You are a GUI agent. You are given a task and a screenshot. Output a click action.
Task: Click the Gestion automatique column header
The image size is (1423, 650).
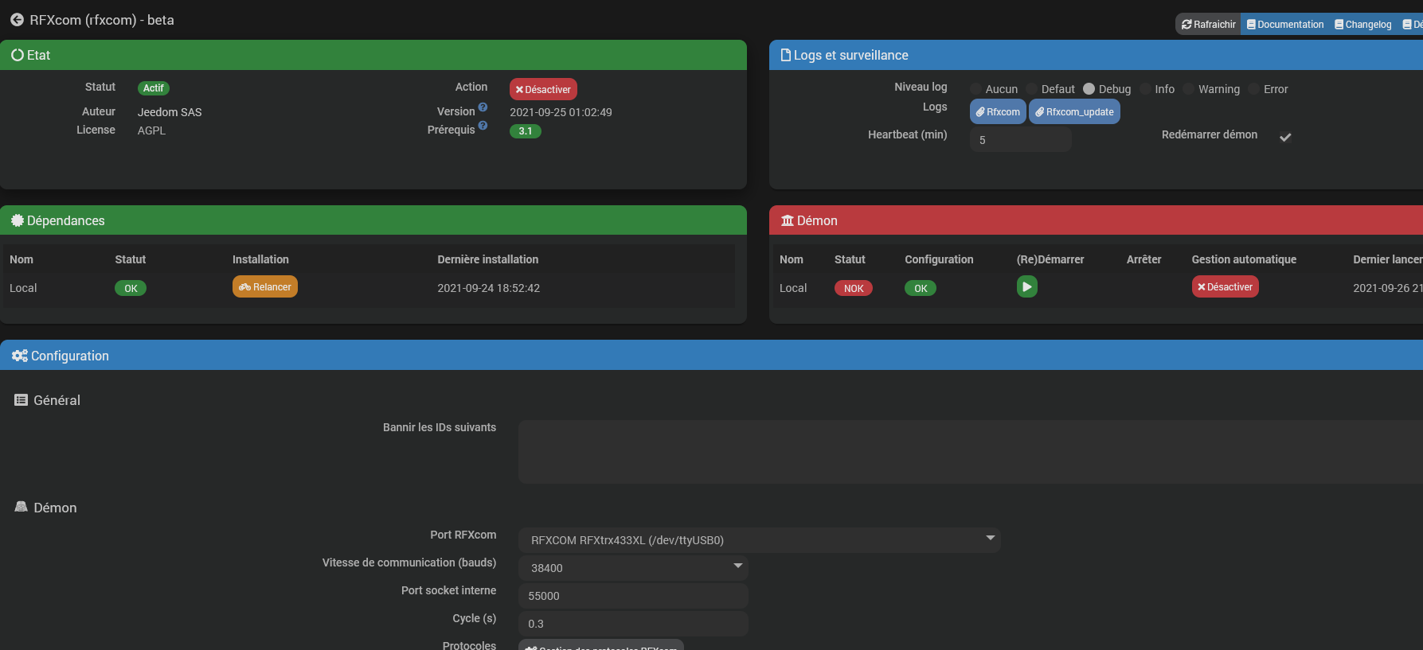coord(1244,259)
